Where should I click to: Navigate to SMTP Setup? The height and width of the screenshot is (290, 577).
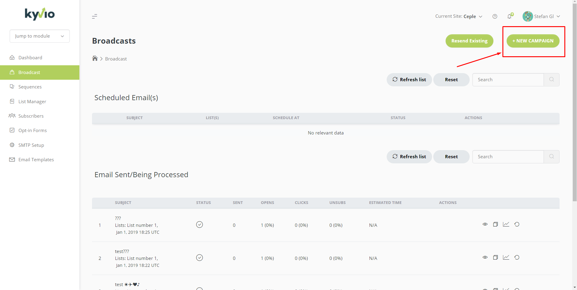tap(40, 145)
